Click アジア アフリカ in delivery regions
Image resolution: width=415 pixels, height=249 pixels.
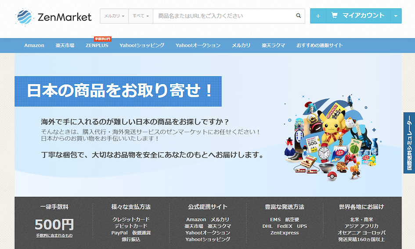click(x=361, y=226)
